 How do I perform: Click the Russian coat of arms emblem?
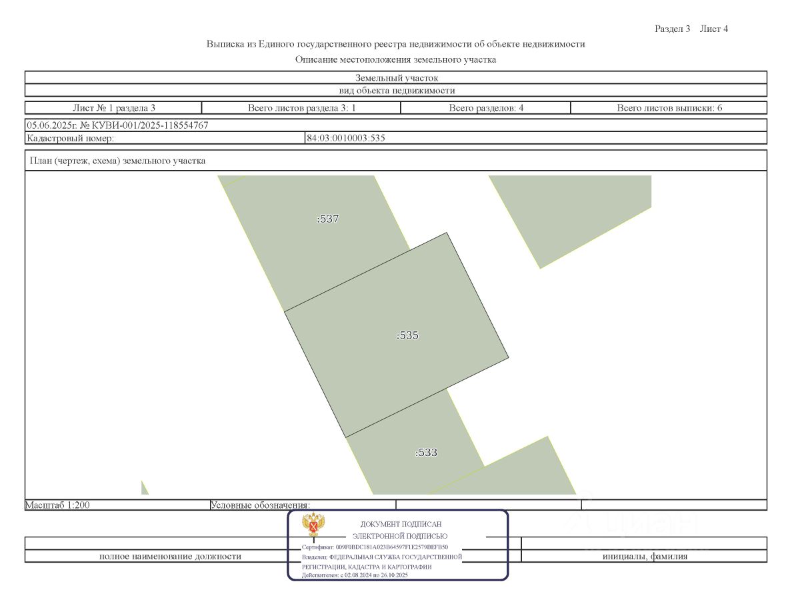[313, 525]
